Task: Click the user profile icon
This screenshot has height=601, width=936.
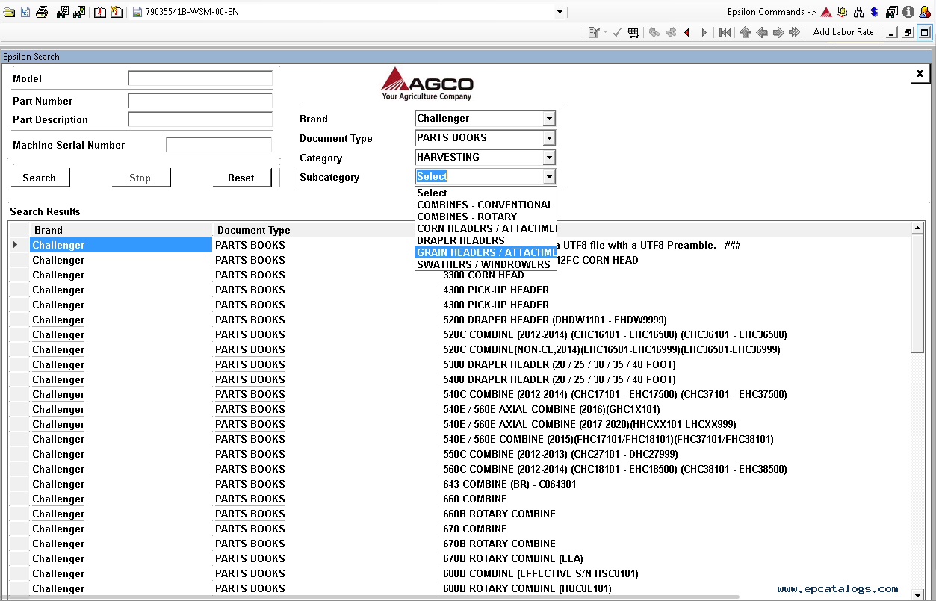Action: [x=925, y=12]
